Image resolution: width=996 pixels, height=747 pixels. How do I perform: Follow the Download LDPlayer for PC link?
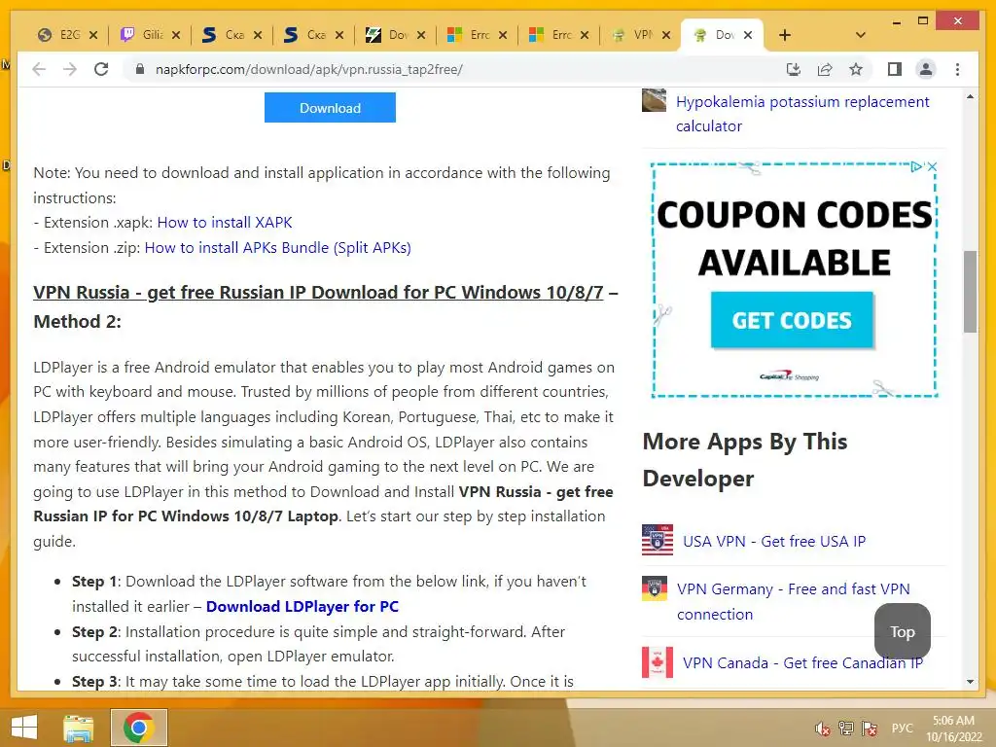click(x=302, y=607)
